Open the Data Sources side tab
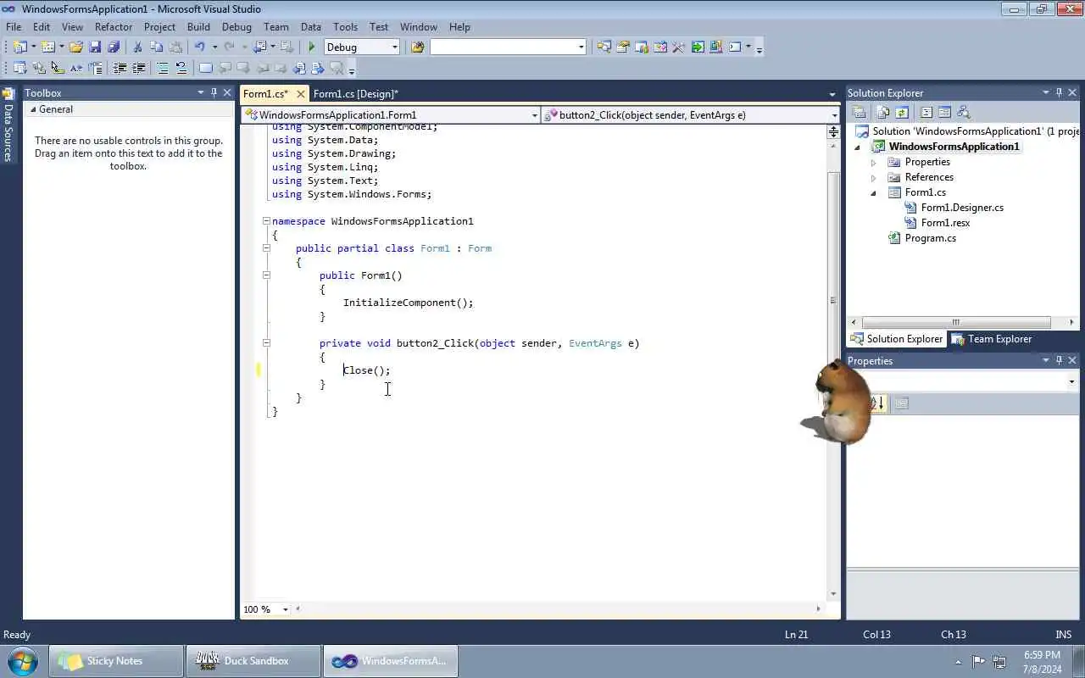This screenshot has width=1085, height=678. pos(8,125)
